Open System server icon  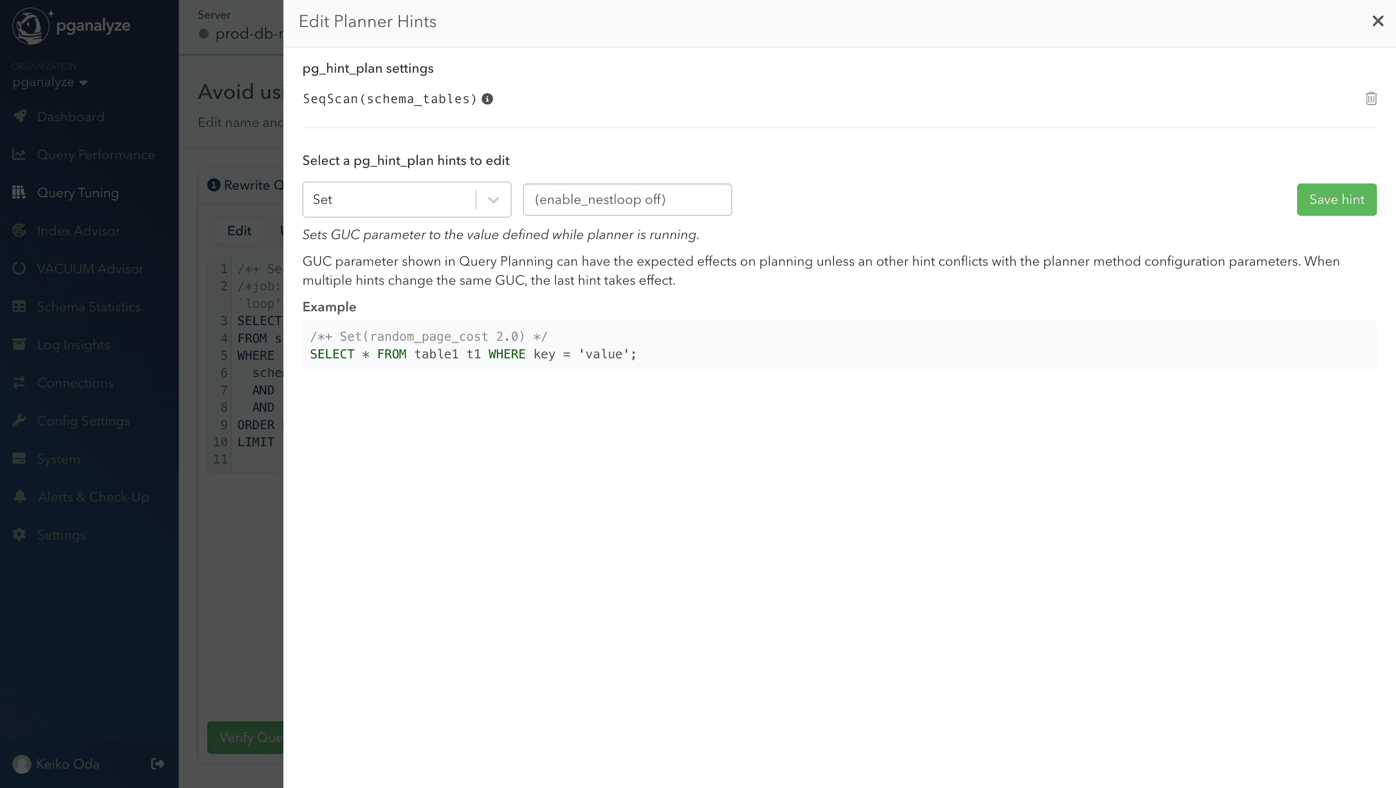[x=19, y=459]
